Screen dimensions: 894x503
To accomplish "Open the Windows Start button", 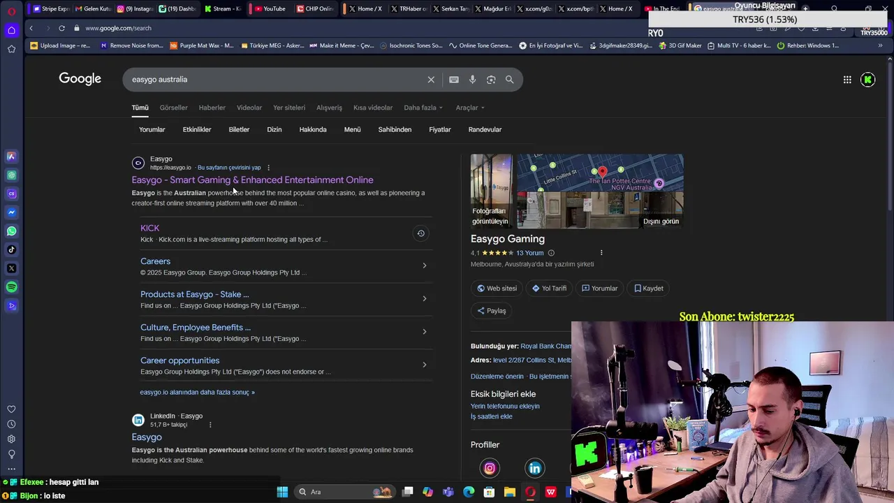I will tap(282, 492).
